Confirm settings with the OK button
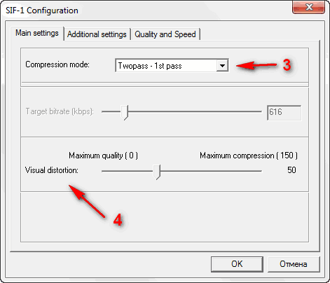 tap(237, 264)
